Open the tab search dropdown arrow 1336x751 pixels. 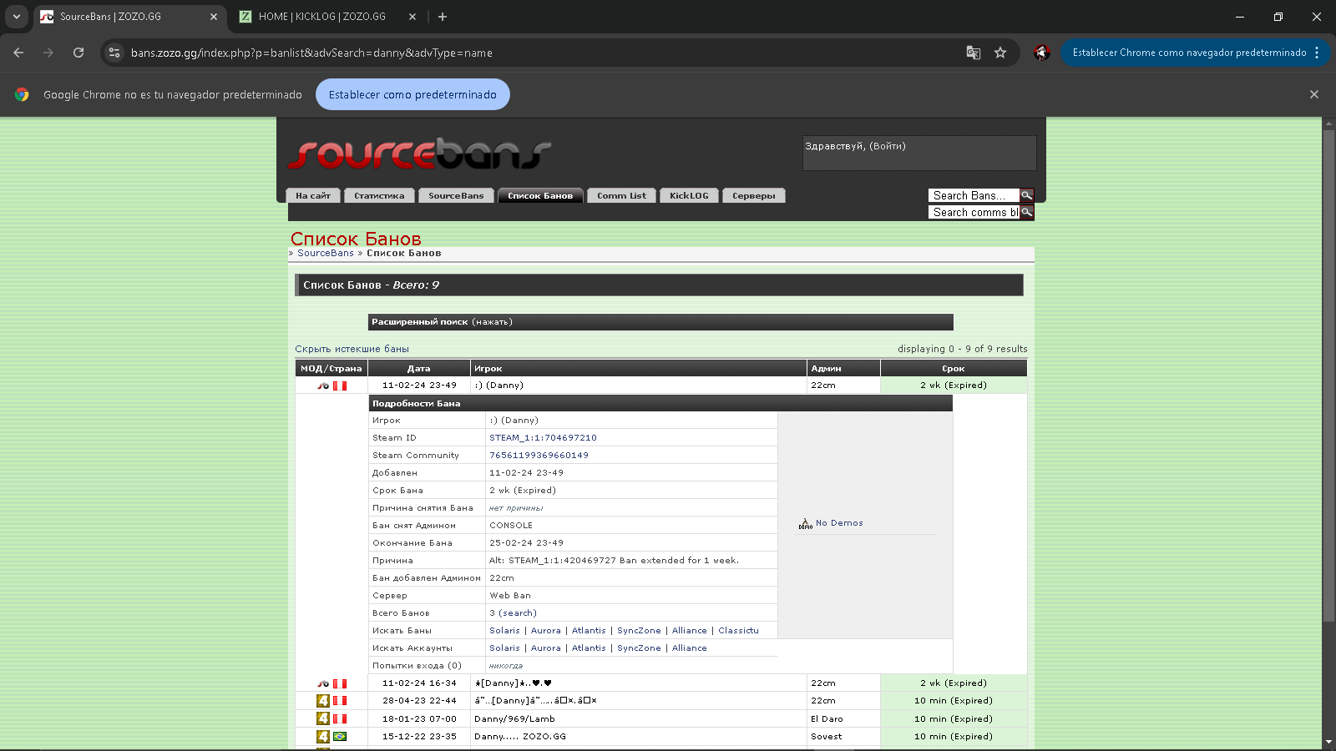[16, 17]
